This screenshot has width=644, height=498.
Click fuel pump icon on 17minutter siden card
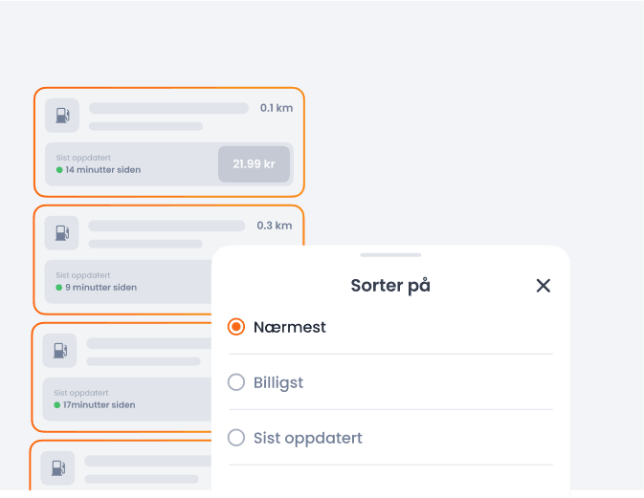click(59, 351)
